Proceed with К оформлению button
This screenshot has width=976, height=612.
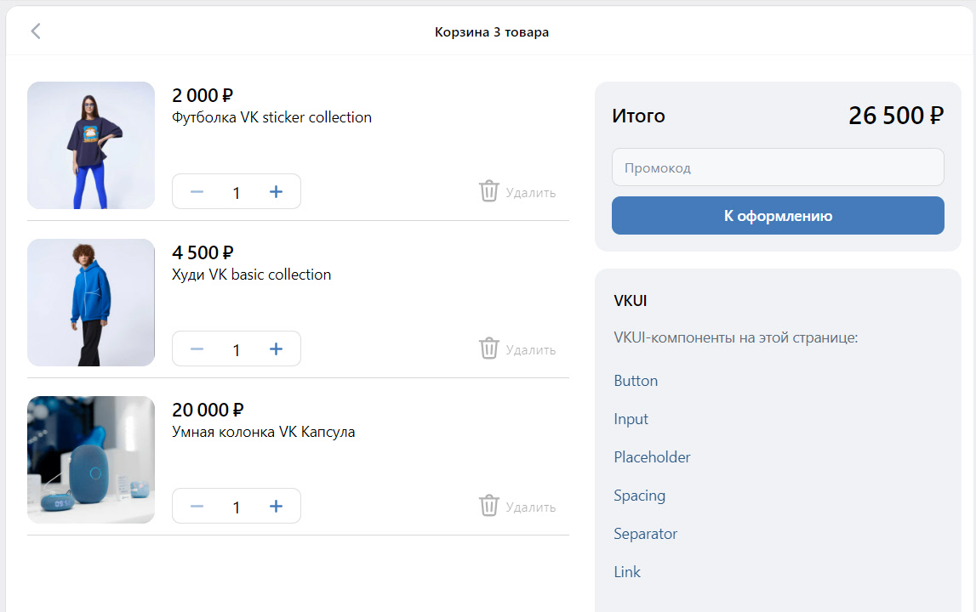point(778,216)
